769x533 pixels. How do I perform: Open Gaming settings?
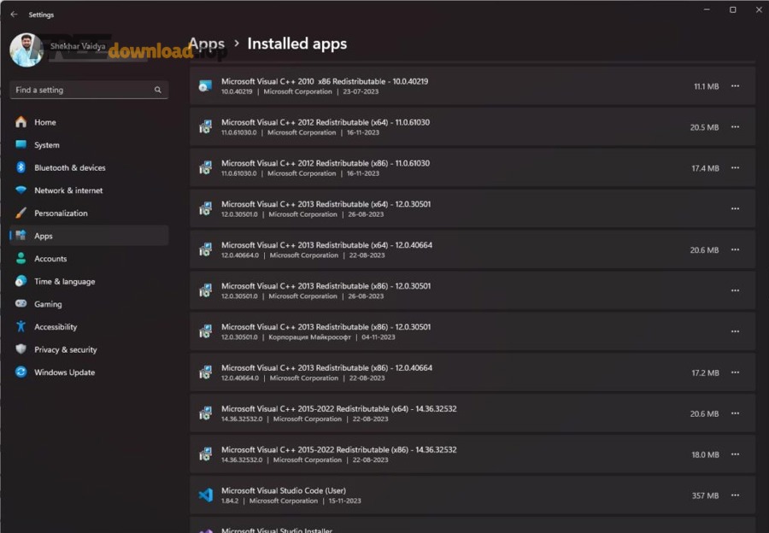pos(89,304)
